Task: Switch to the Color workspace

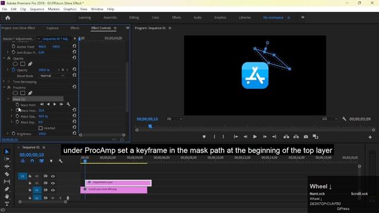Action: point(155,17)
